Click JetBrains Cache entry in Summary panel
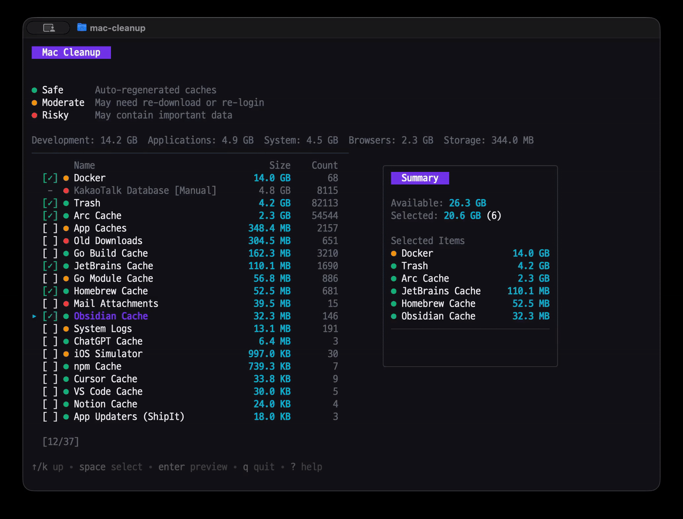Image resolution: width=683 pixels, height=519 pixels. [470, 291]
